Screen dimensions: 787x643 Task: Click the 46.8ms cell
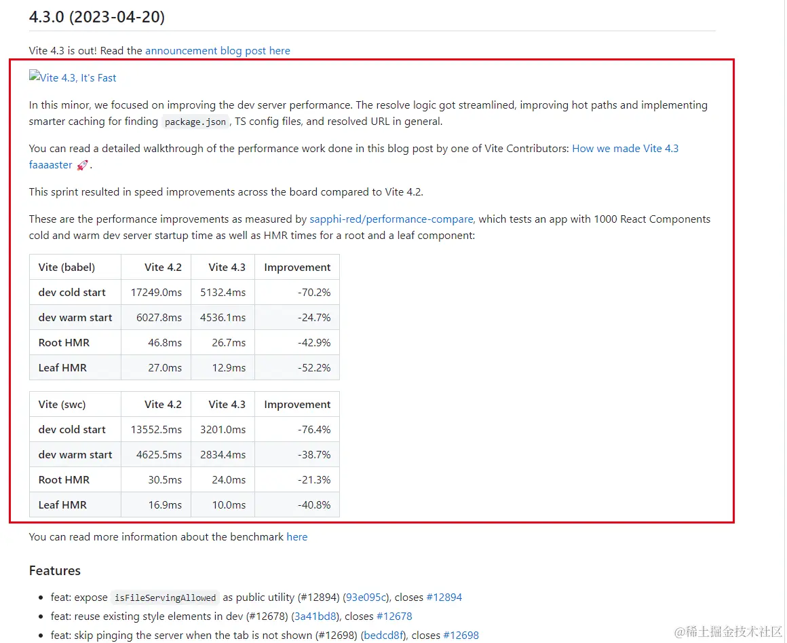click(156, 343)
